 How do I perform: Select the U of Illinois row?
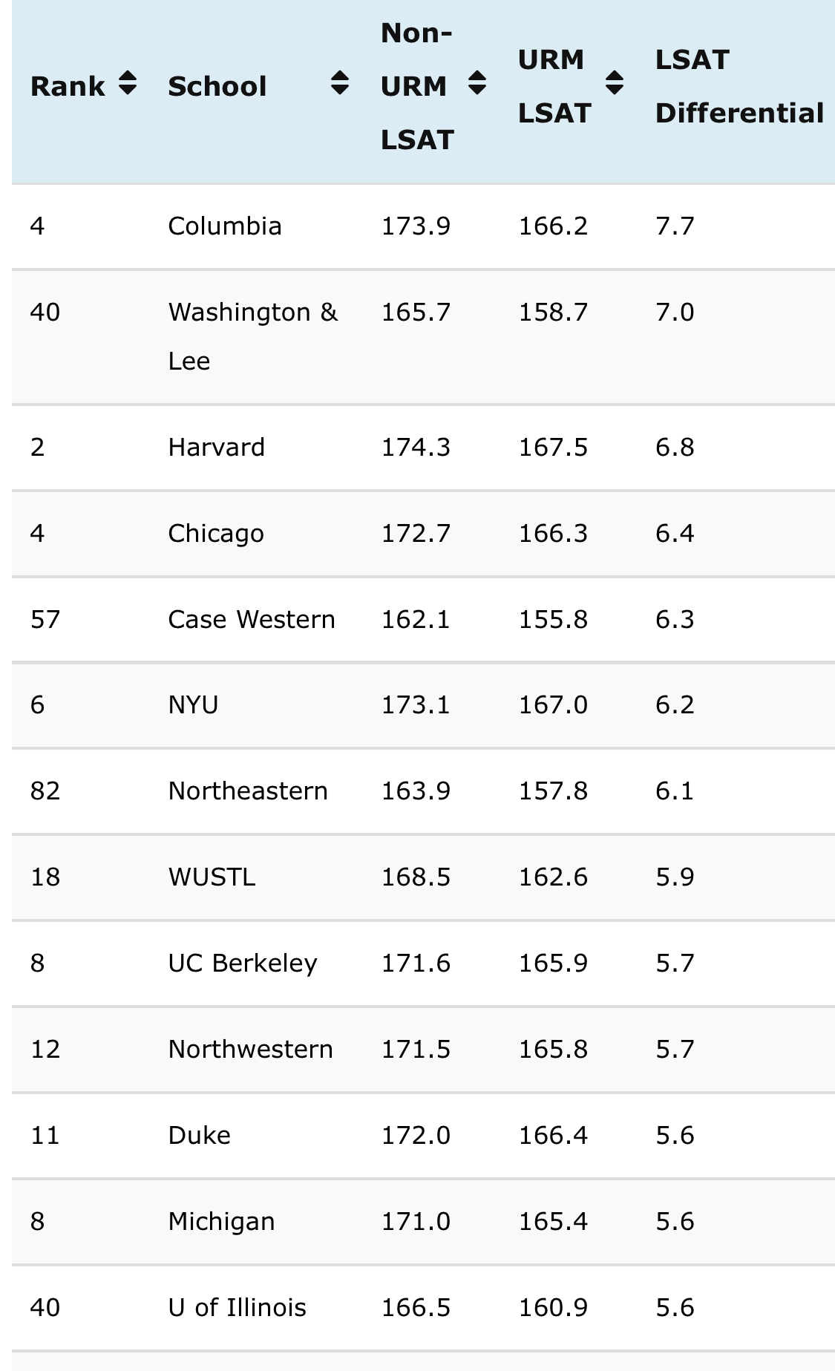237,1308
